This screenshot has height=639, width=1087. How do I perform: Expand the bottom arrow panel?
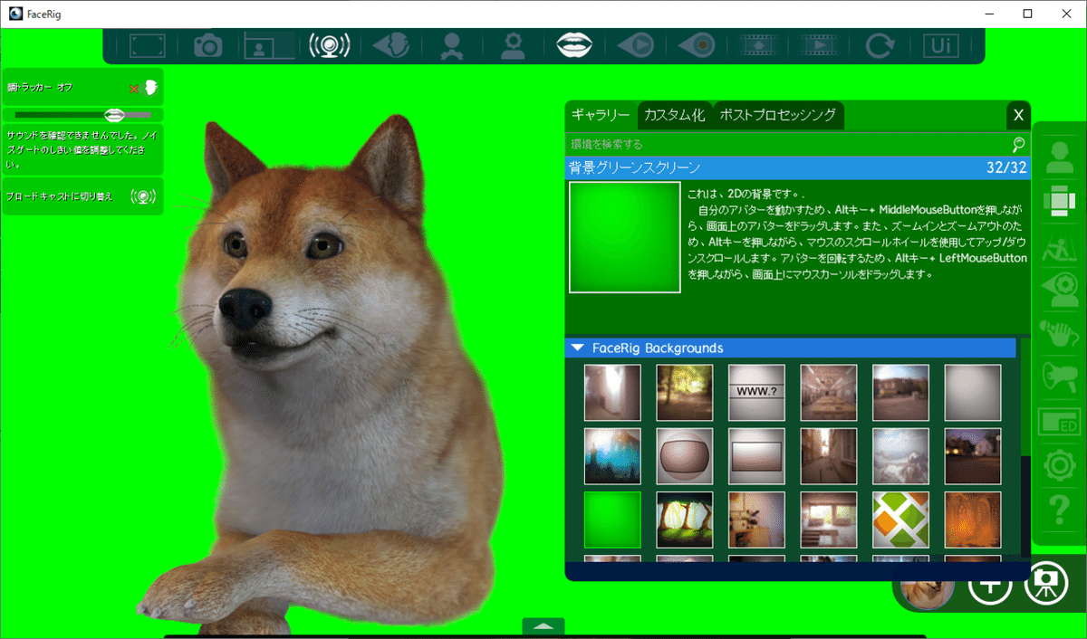pyautogui.click(x=543, y=625)
